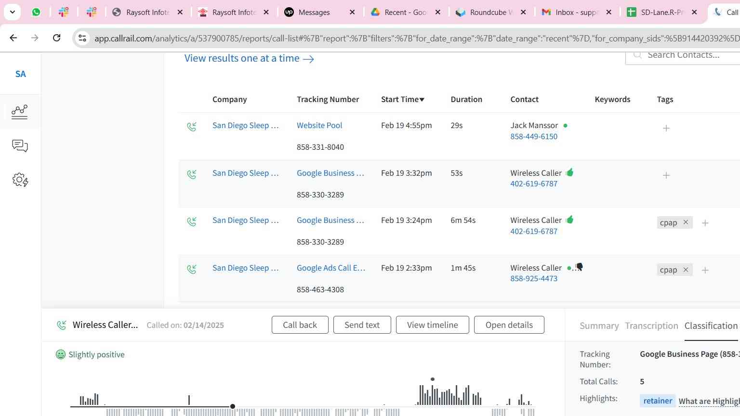Switch to the Recent Google Drive tab
The height and width of the screenshot is (416, 740).
(406, 12)
